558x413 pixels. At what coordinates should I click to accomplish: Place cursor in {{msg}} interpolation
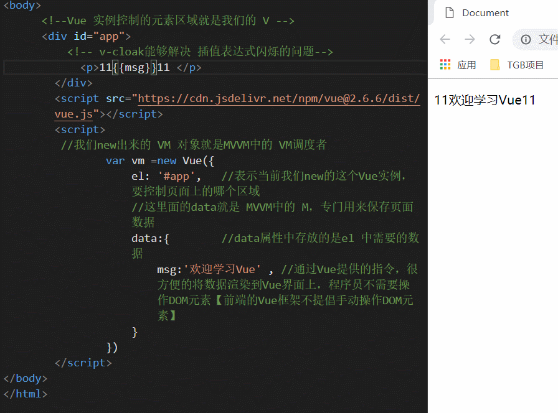[x=135, y=68]
